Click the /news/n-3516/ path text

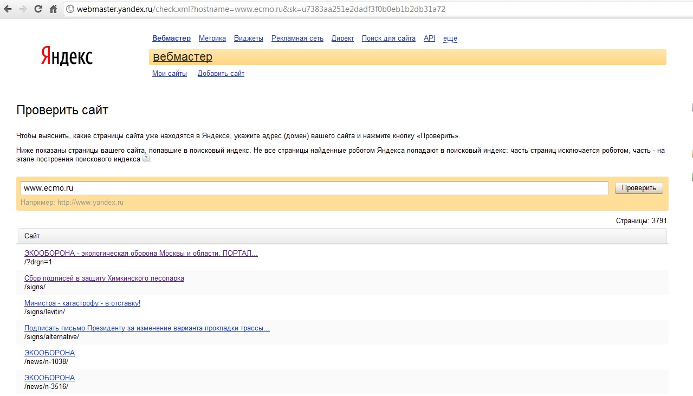pyautogui.click(x=46, y=386)
